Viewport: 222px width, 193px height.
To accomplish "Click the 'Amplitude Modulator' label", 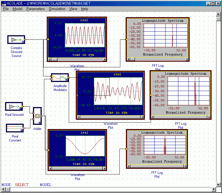I will [x=60, y=88].
